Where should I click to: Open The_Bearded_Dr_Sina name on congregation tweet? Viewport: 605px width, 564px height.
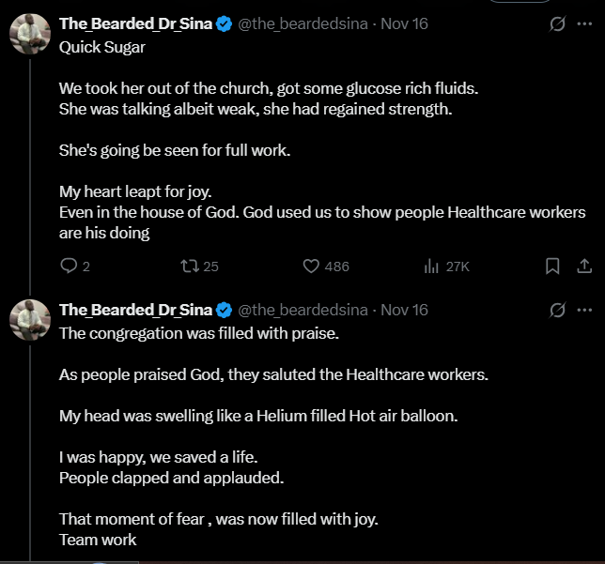135,310
